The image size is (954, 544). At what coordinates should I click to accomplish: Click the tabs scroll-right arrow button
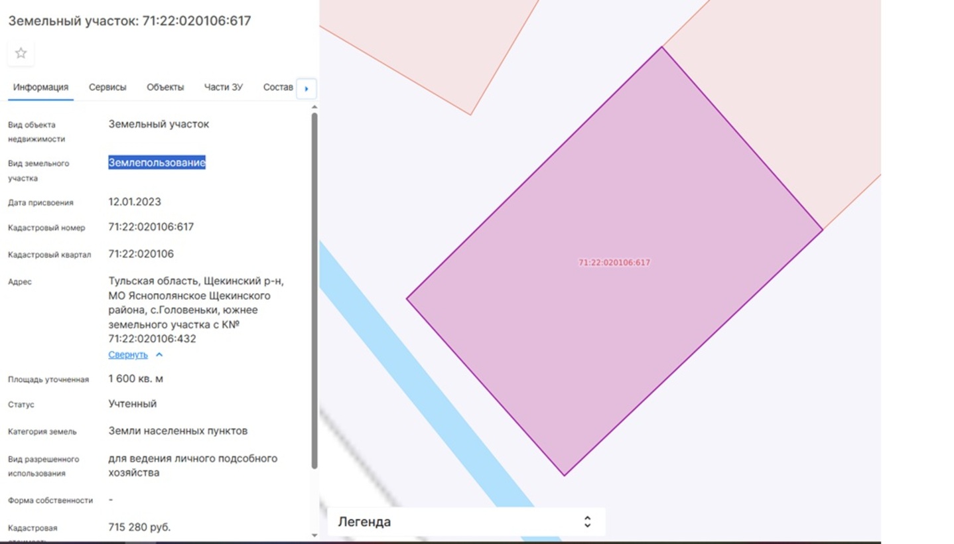(307, 88)
